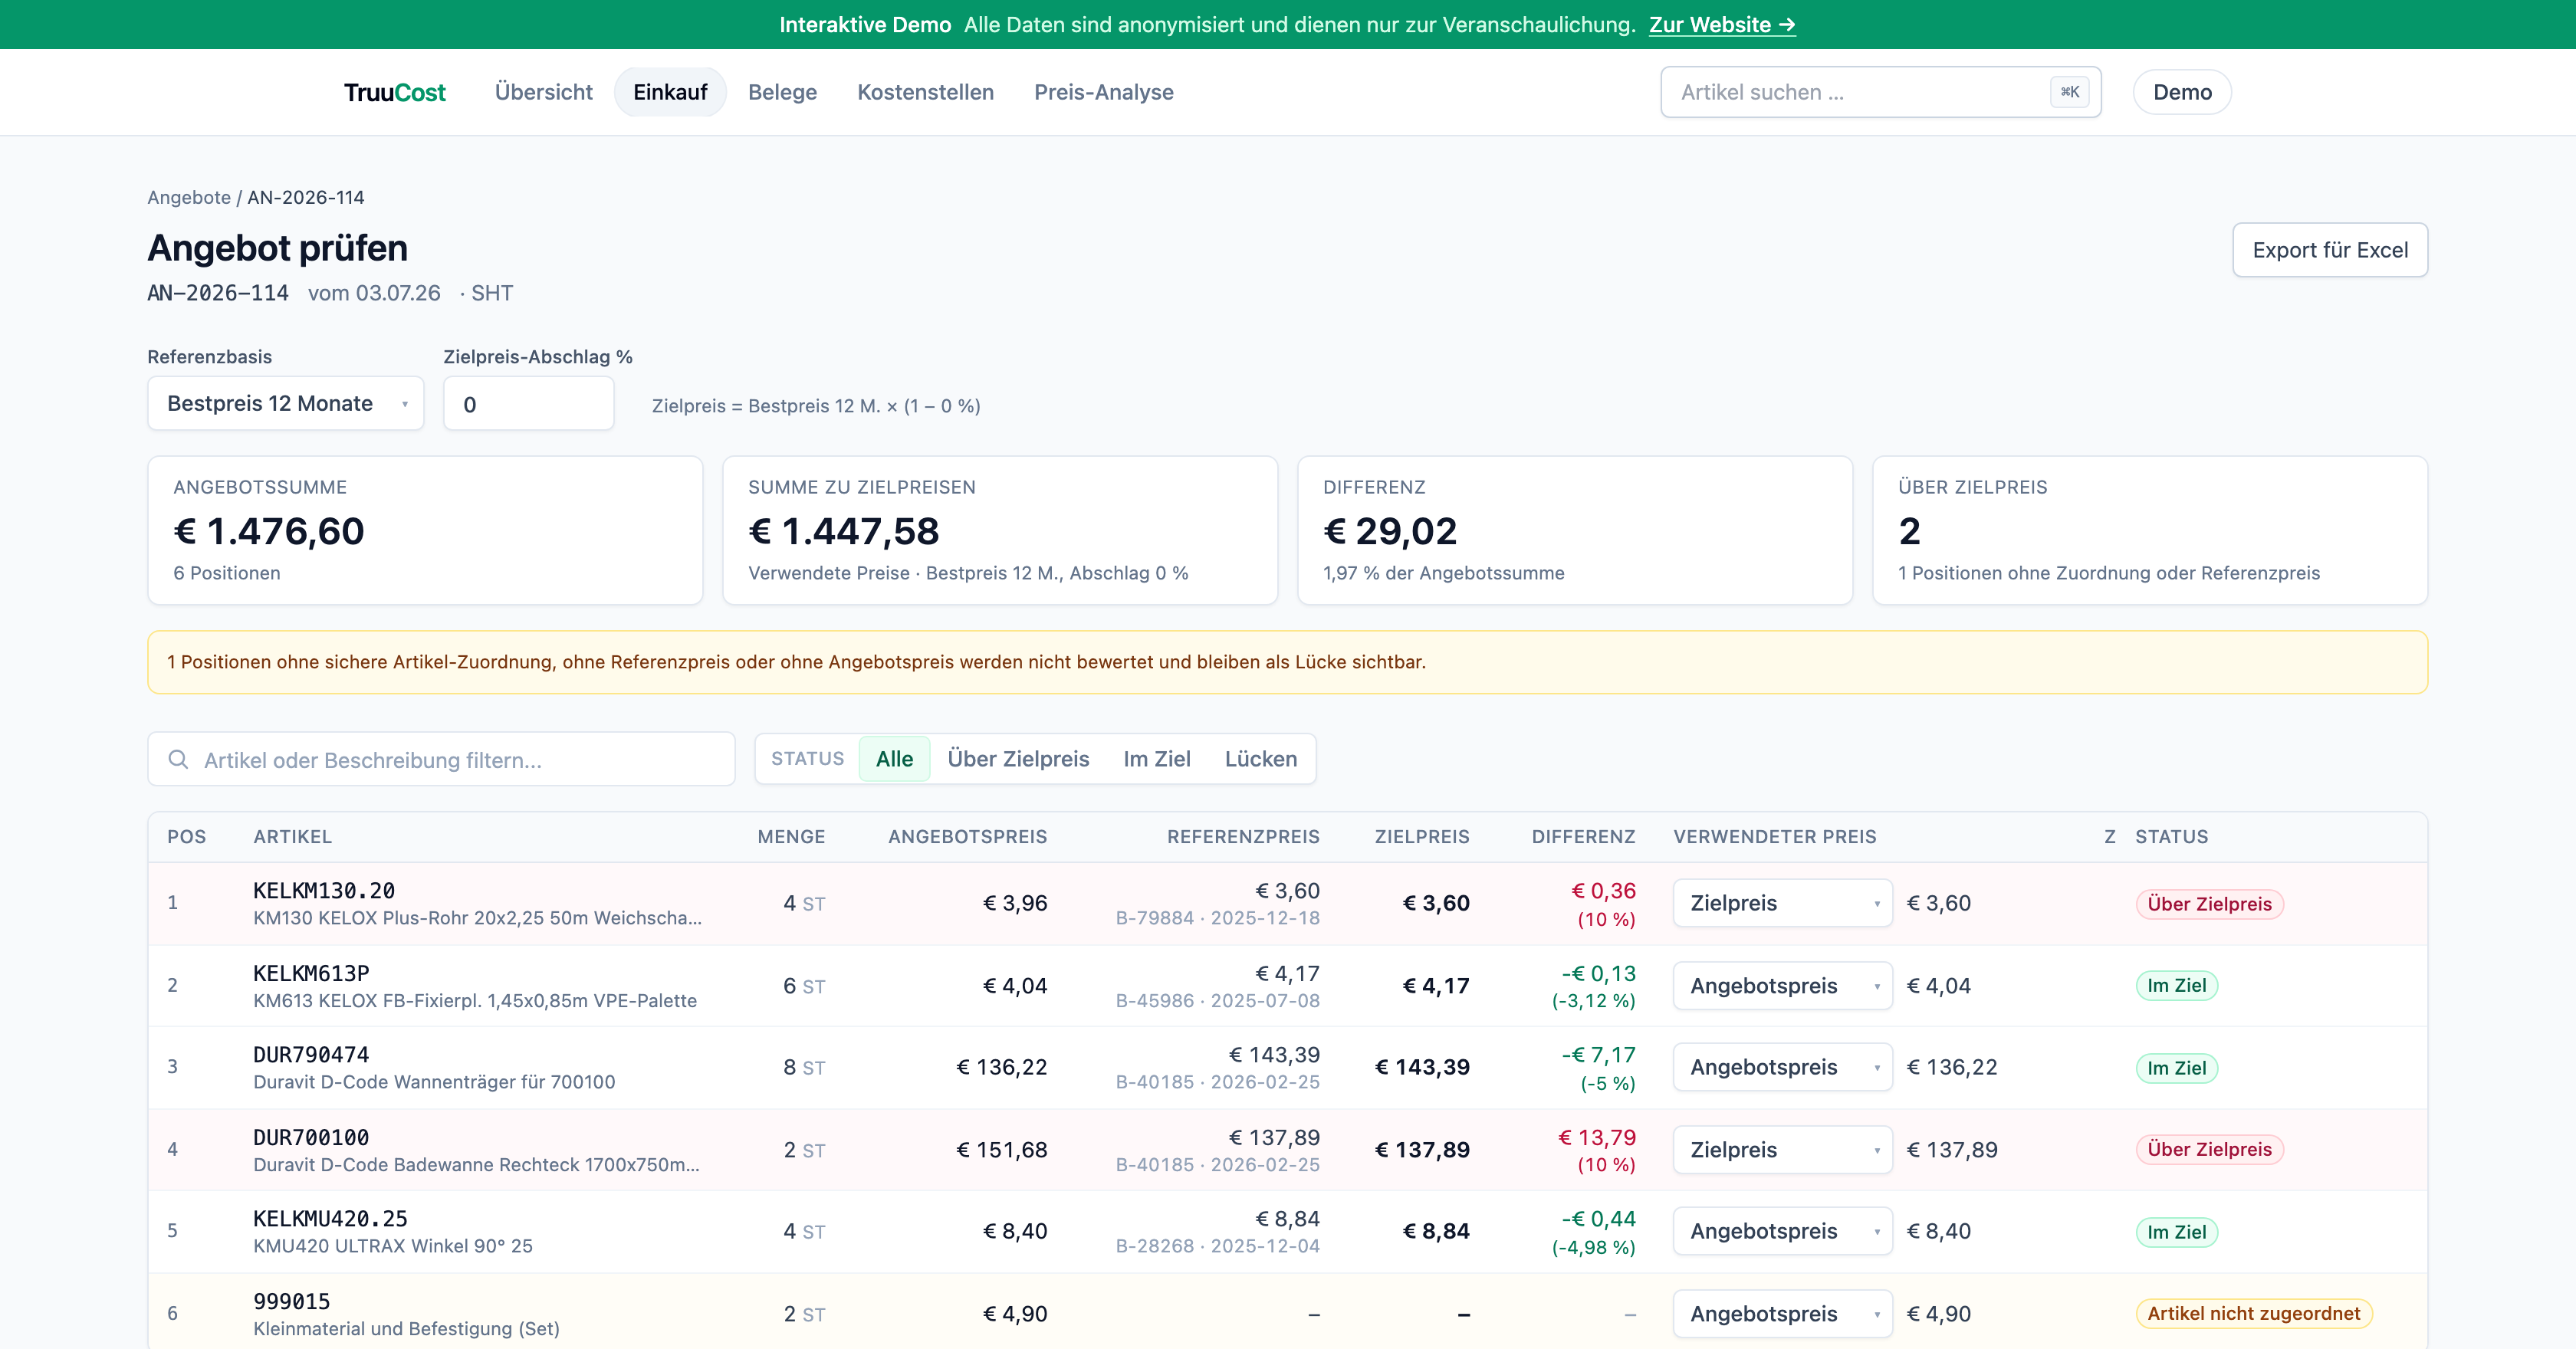This screenshot has height=1349, width=2576.
Task: Click the Differenz € 29,02 card
Action: [x=1575, y=530]
